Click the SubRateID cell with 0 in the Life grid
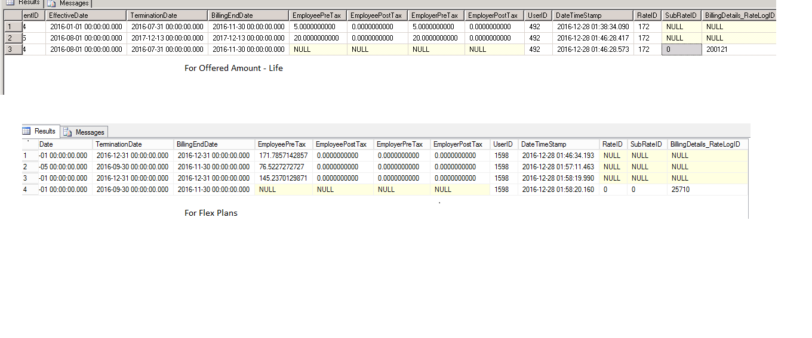 click(x=681, y=49)
